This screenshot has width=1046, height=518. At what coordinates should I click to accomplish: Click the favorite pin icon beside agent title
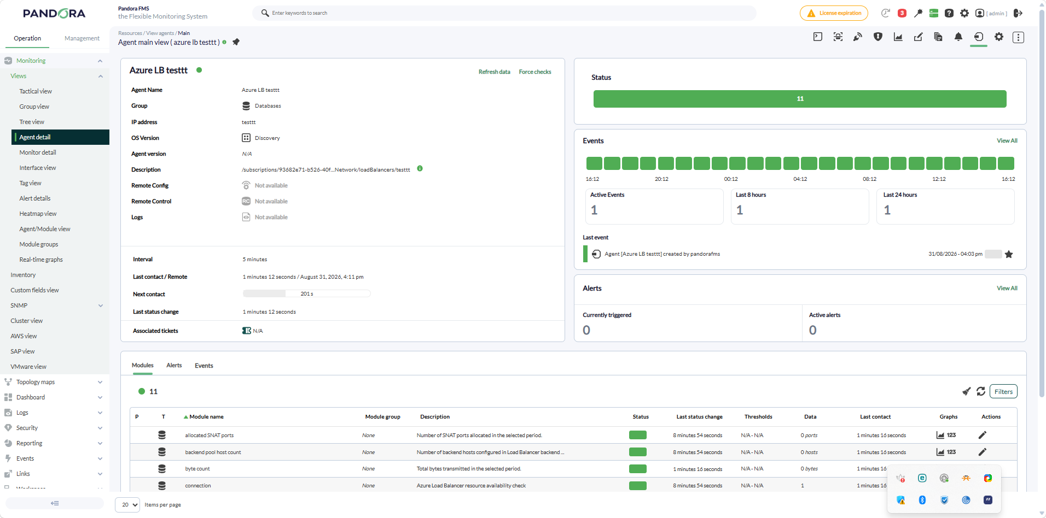pos(236,42)
